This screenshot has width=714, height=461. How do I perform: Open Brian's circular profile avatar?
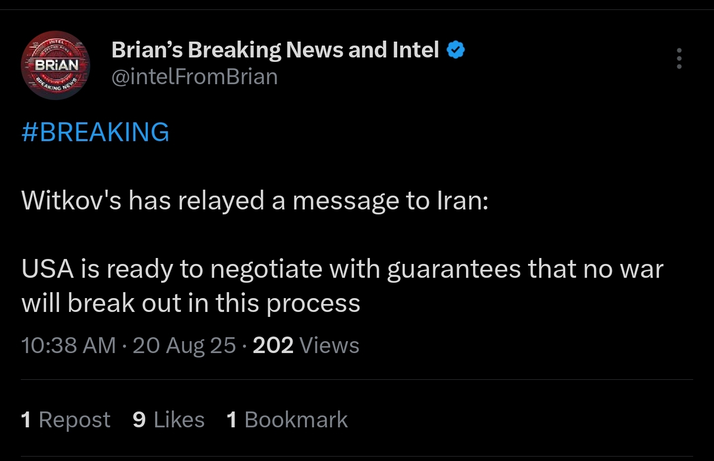(x=56, y=65)
